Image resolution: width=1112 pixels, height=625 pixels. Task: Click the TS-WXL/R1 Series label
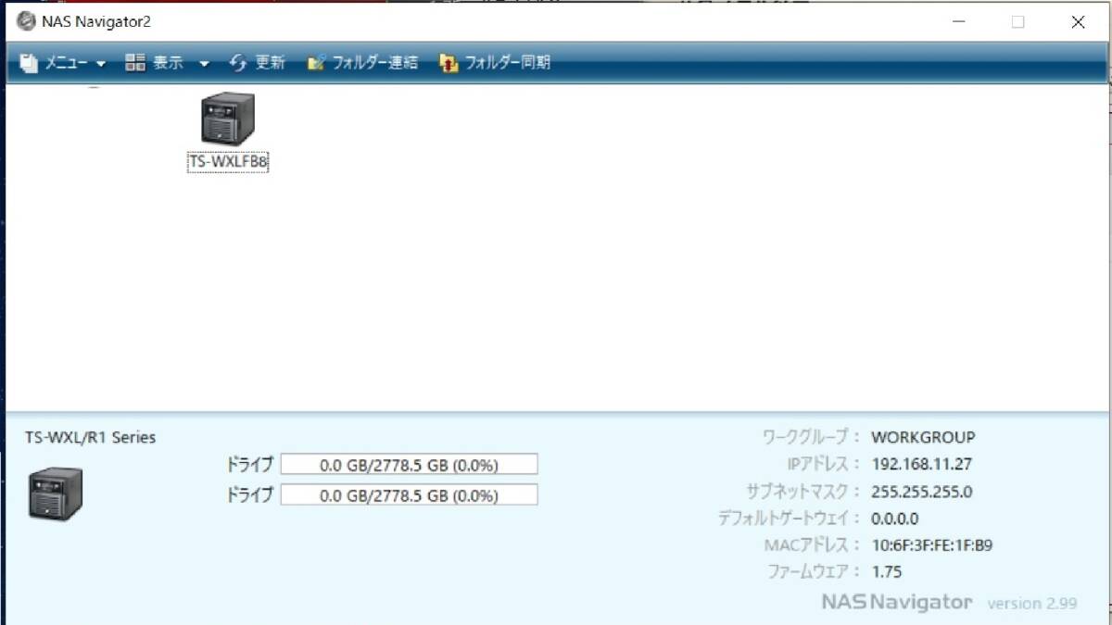tap(91, 437)
